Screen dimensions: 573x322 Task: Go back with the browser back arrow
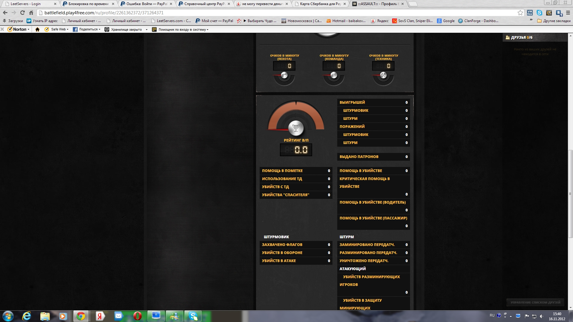(x=5, y=13)
